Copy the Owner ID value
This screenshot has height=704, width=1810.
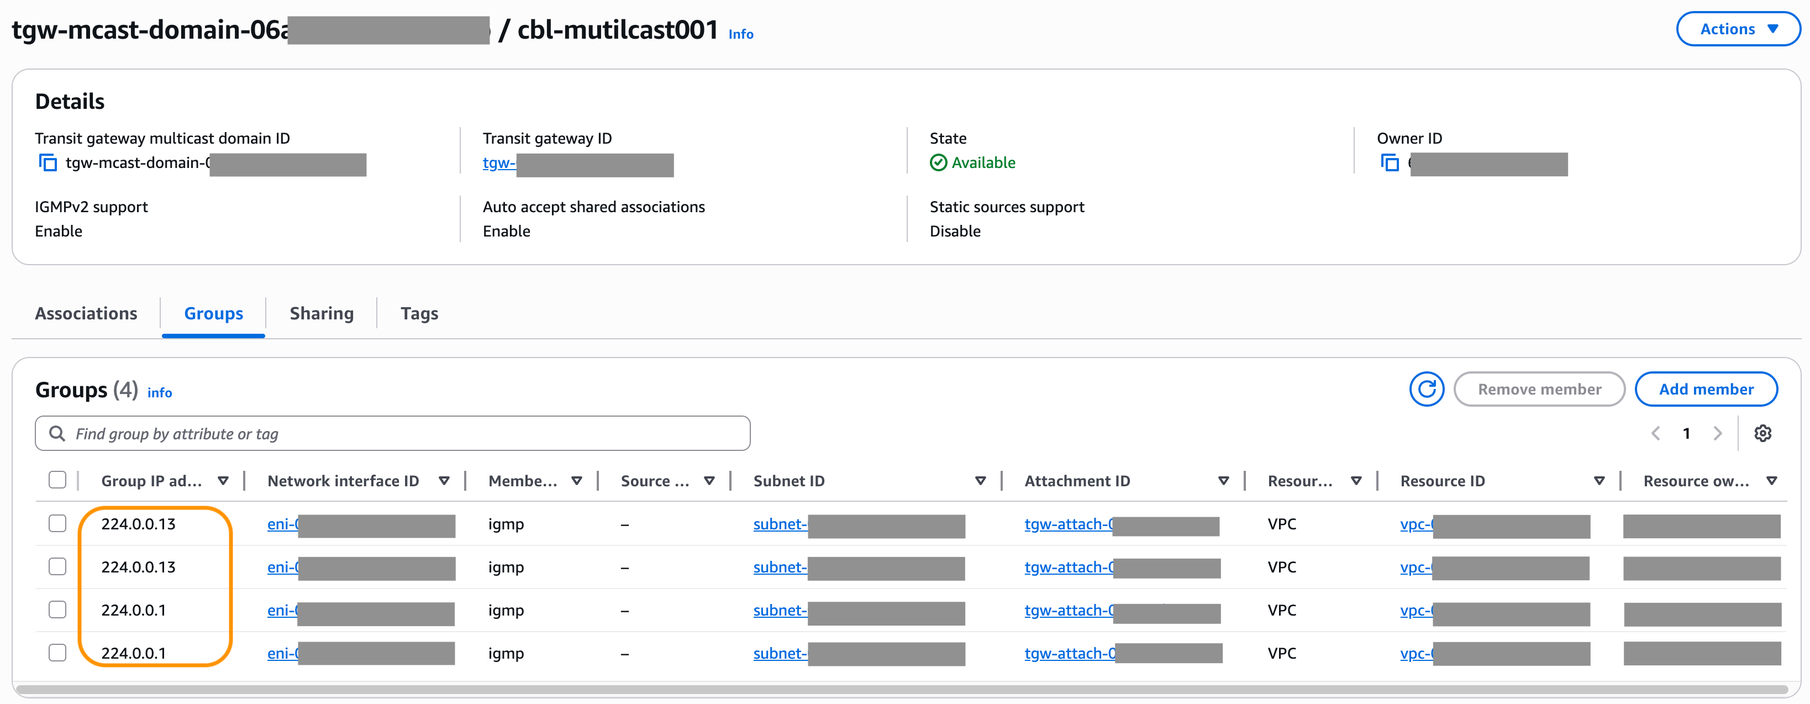(1391, 162)
